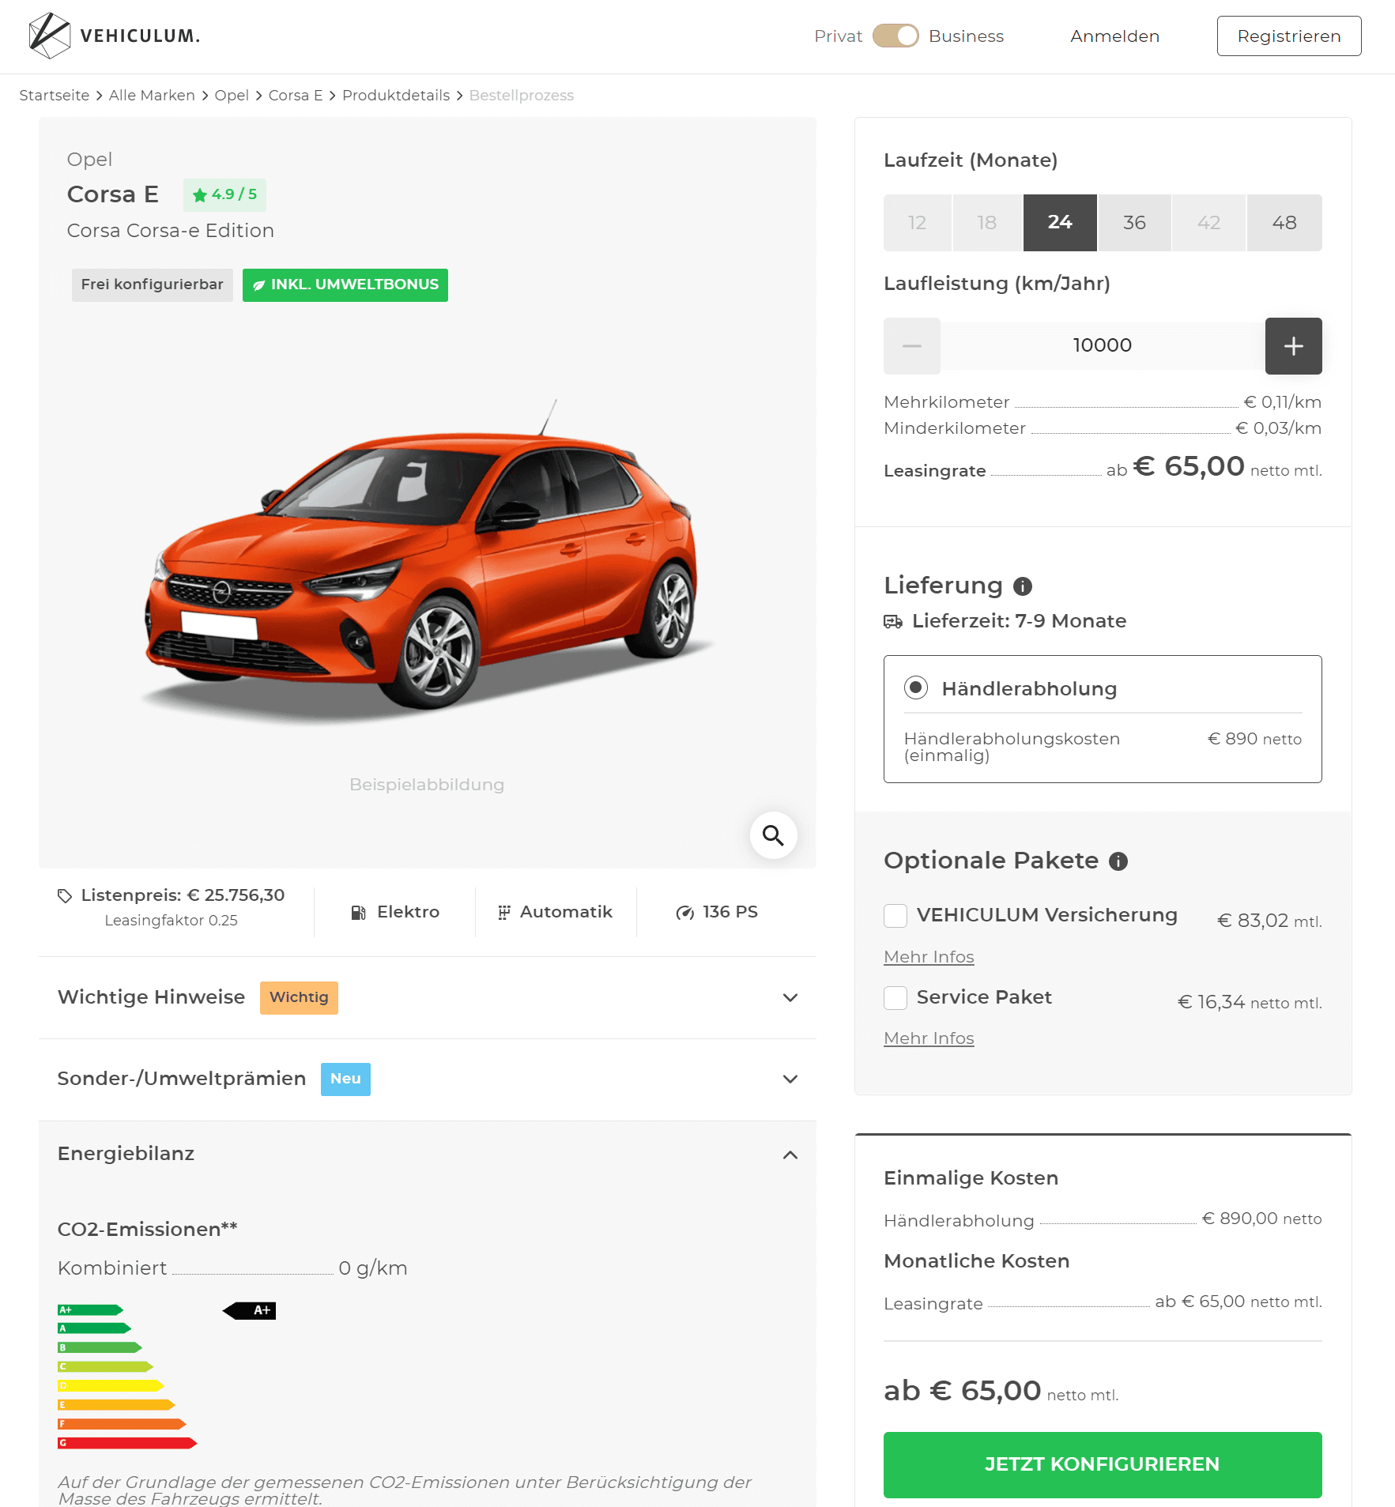Click the Wichtig badge

[x=299, y=998]
